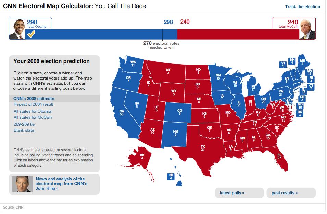This screenshot has width=327, height=214.
Task: Select the Rhode Island RI 4 label
Action: coord(311,79)
